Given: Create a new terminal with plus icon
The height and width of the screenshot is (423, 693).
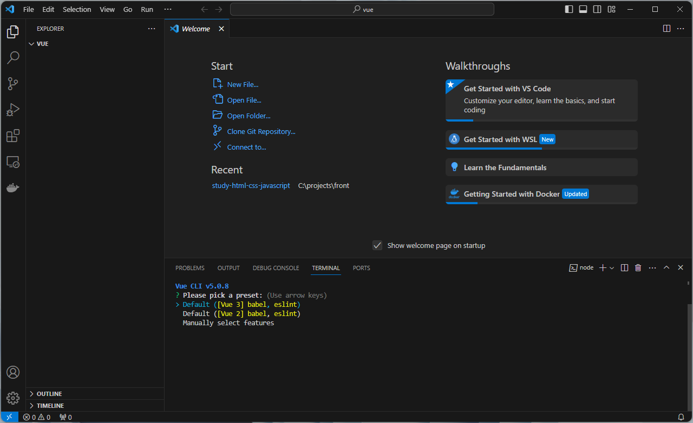Looking at the screenshot, I should pos(603,268).
